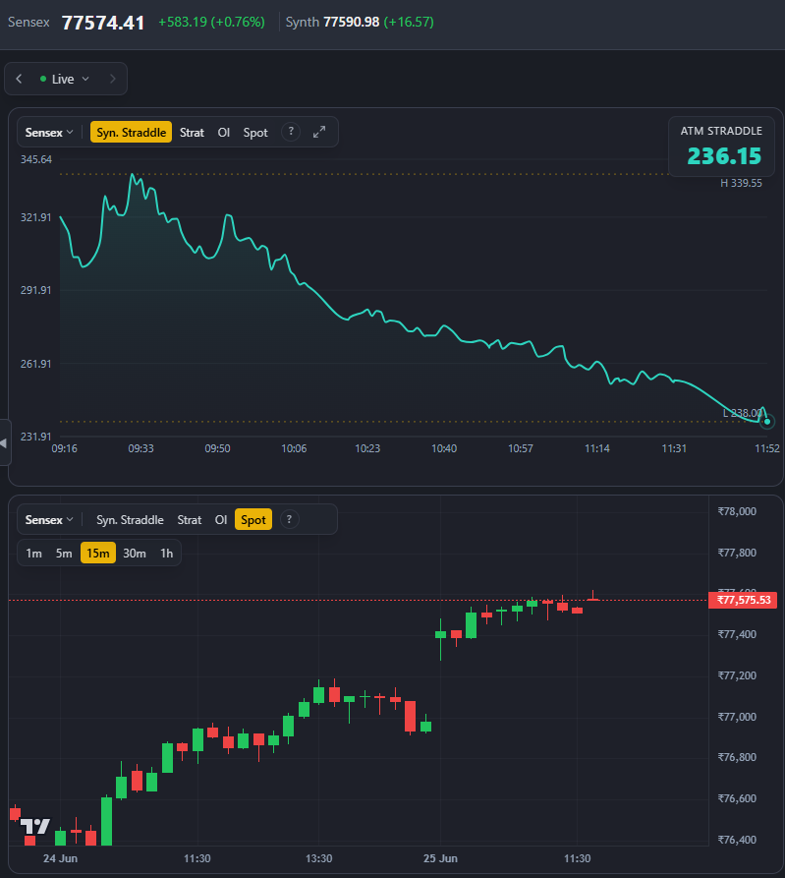
Task: Open Sensex dropdown in top chart
Action: pyautogui.click(x=49, y=133)
